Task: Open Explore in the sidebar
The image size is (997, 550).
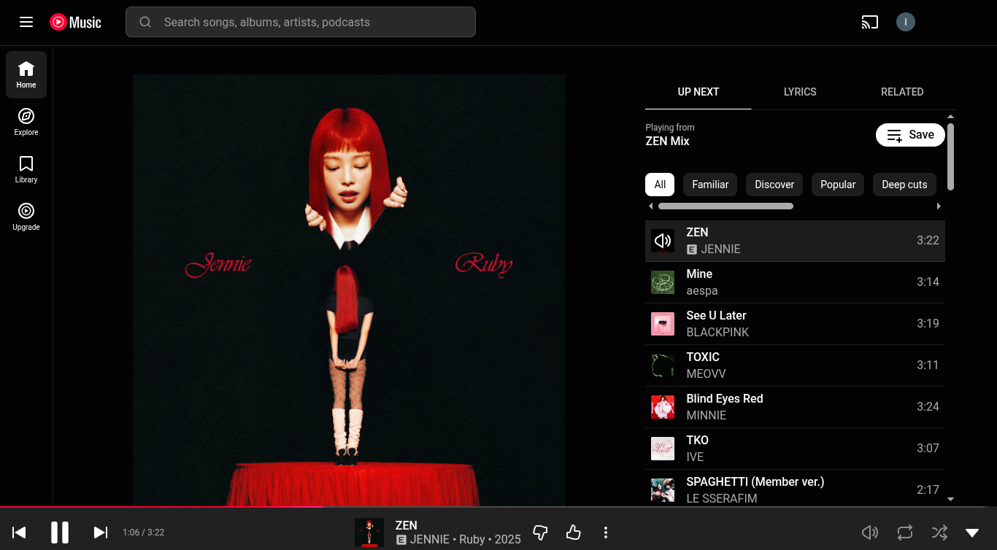Action: 26,122
